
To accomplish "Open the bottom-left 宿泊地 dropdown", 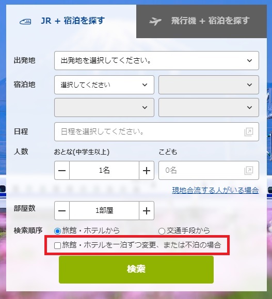I will (x=104, y=107).
